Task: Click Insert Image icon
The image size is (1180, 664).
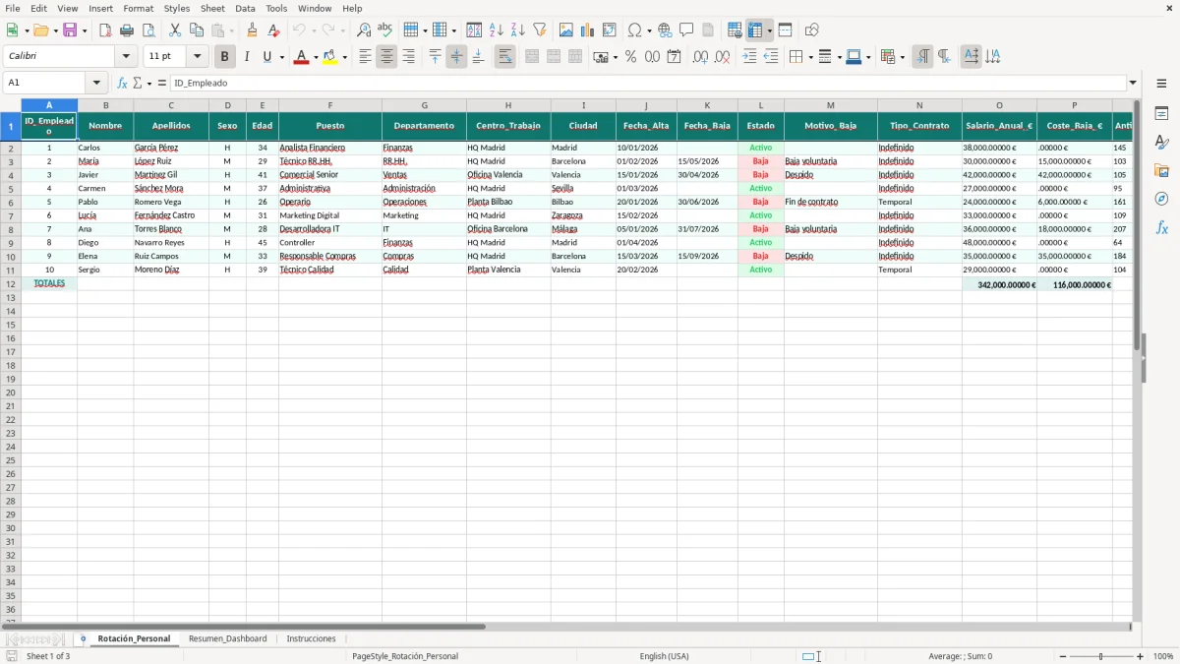Action: coord(566,30)
